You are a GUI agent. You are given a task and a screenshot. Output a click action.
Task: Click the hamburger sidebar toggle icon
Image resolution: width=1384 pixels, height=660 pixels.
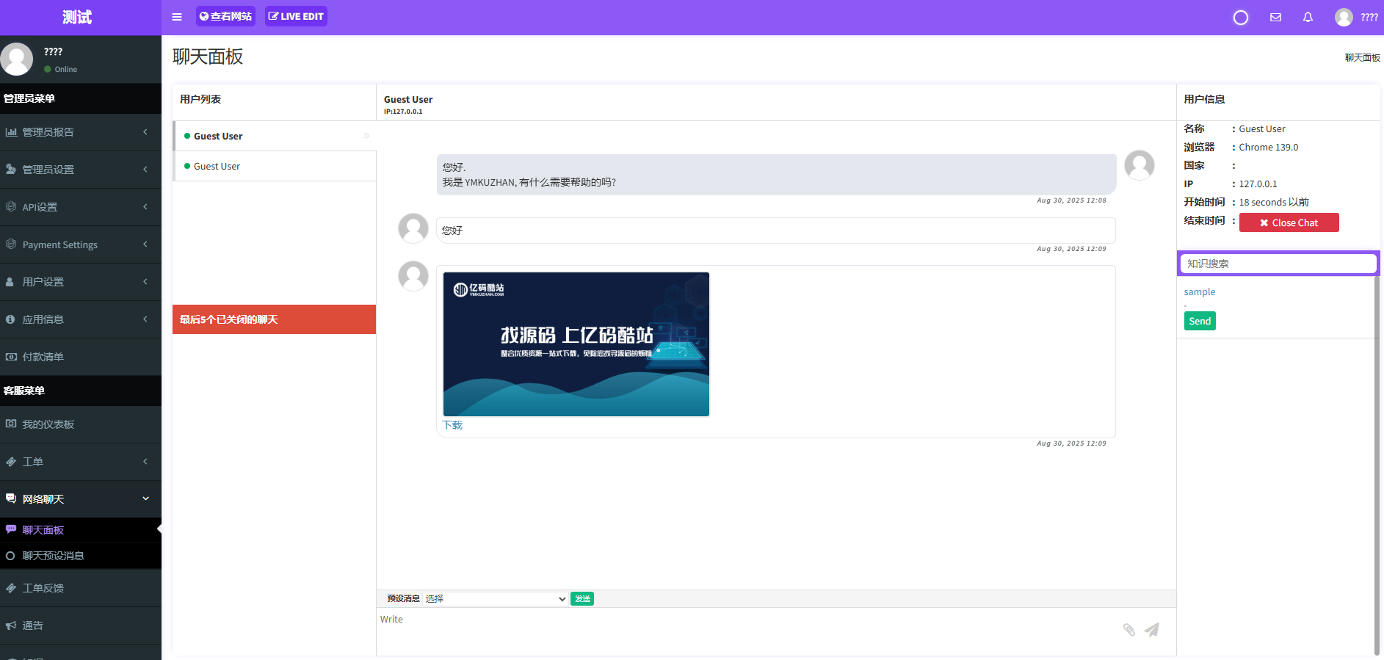pos(177,17)
